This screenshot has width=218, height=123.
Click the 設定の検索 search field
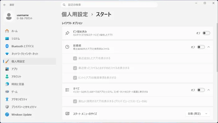(109, 5)
